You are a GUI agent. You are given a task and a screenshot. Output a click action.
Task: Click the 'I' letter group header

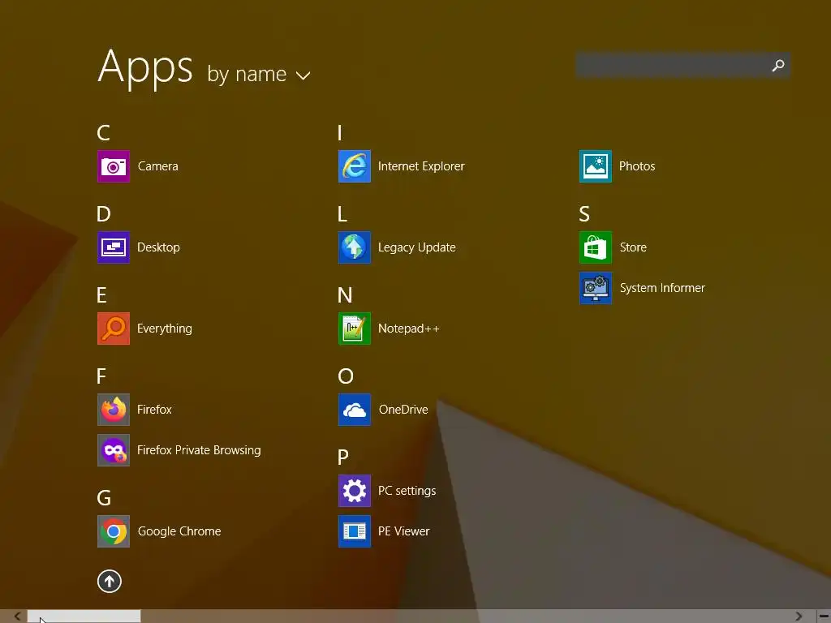click(340, 133)
